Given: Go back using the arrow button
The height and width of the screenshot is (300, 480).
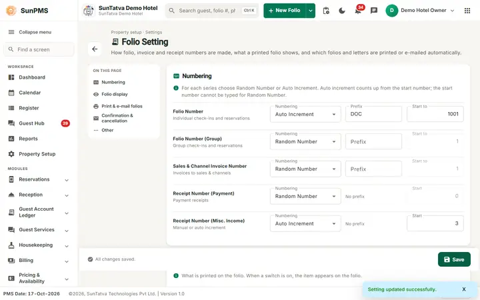Looking at the screenshot, I should coord(95,49).
